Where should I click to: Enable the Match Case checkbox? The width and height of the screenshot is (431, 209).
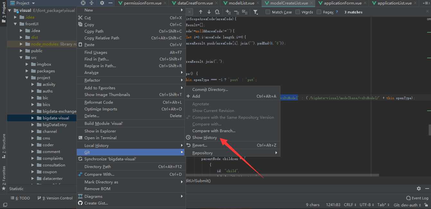click(x=268, y=12)
